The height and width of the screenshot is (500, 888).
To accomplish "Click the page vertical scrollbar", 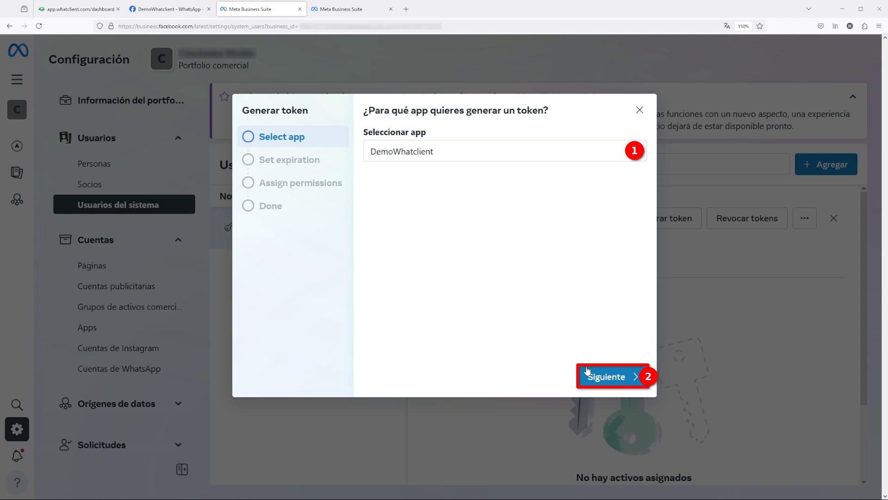I will coord(884,266).
